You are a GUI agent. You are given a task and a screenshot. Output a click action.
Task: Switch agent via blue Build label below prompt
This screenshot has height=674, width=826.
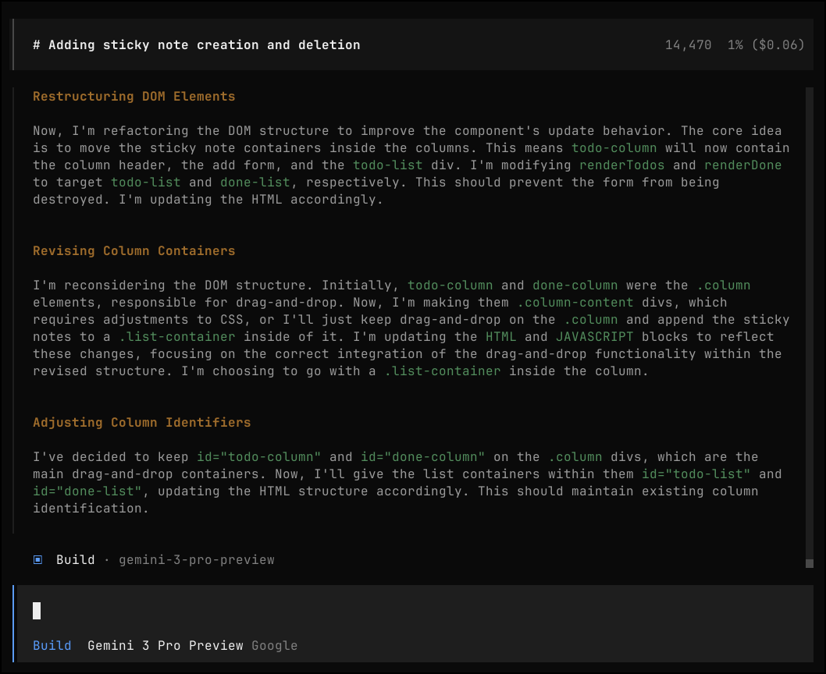coord(52,646)
